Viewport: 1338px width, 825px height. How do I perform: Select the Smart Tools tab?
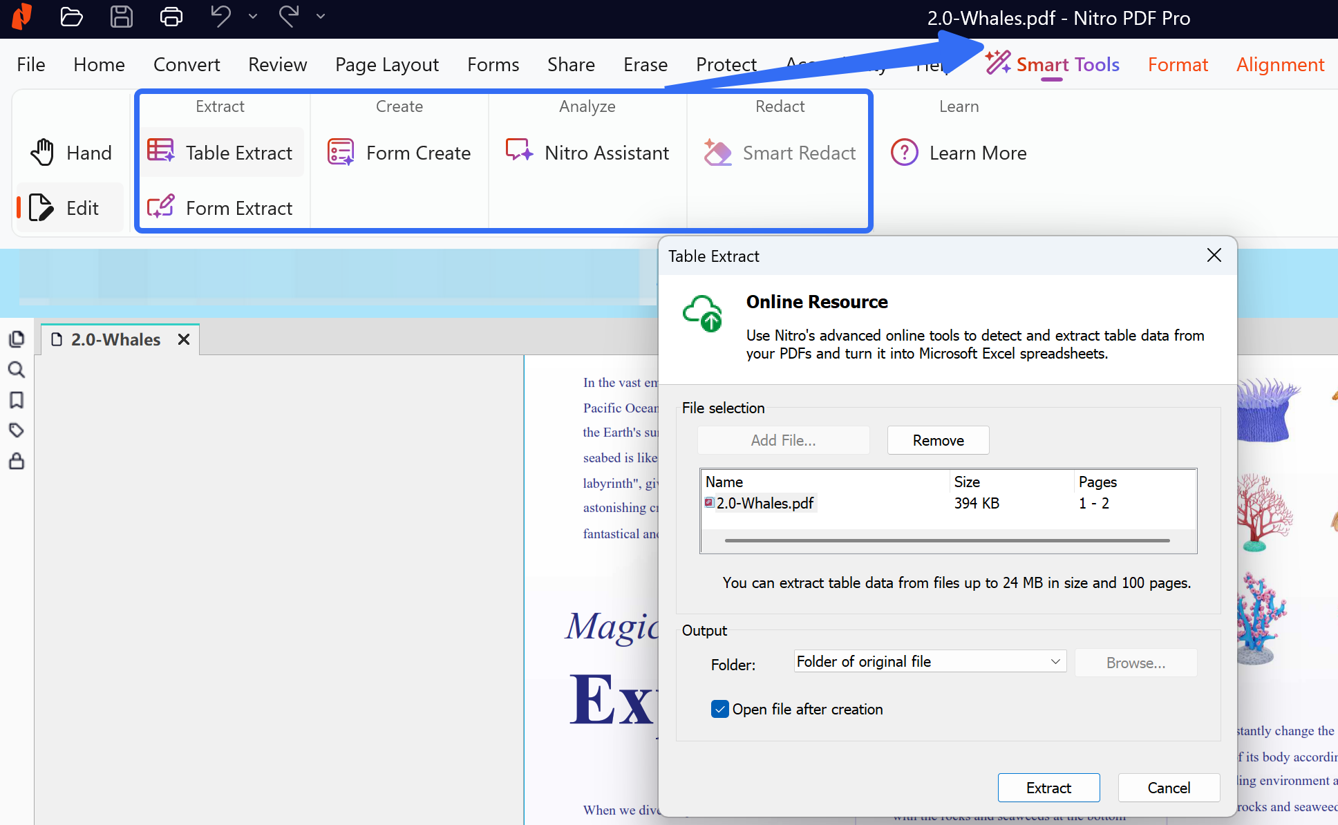coord(1052,64)
